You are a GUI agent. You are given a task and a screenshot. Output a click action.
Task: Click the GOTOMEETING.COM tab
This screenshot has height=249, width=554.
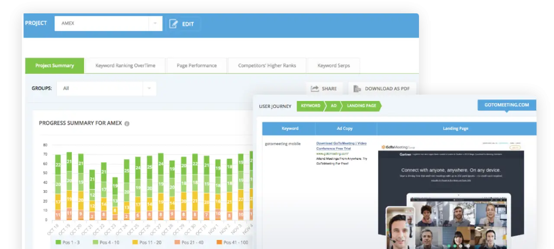tap(507, 105)
